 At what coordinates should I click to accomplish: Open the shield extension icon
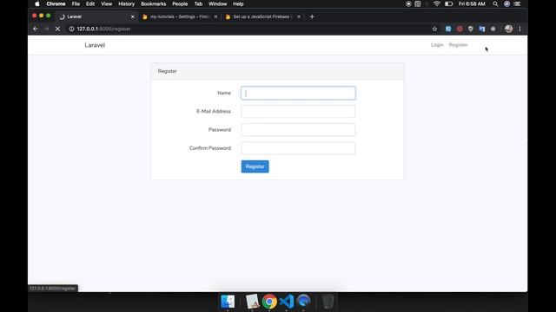(471, 29)
